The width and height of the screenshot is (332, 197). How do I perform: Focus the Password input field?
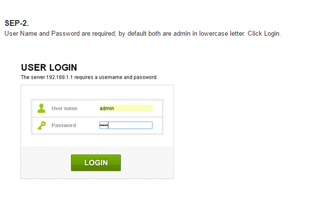[126, 125]
